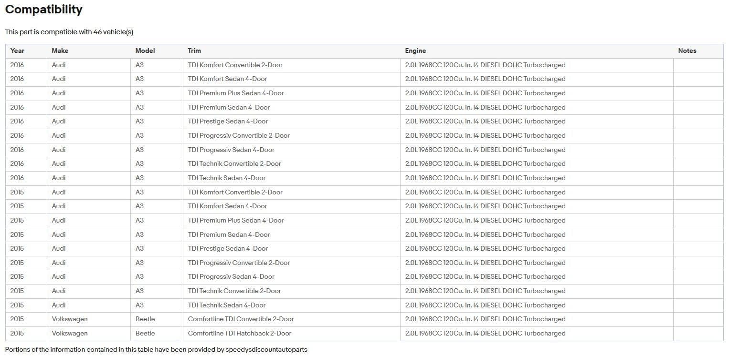
Task: Select 2016 TDI Premium Plus Sedan row
Action: 365,93
